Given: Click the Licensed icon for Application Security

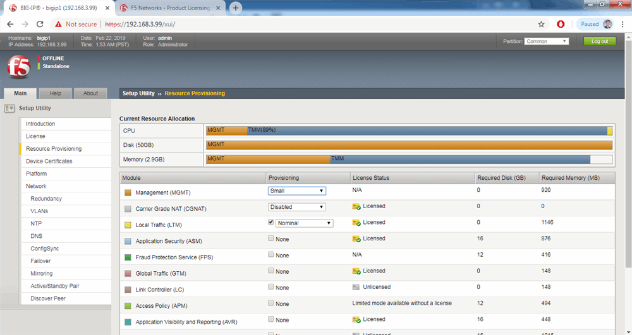Looking at the screenshot, I should (356, 238).
